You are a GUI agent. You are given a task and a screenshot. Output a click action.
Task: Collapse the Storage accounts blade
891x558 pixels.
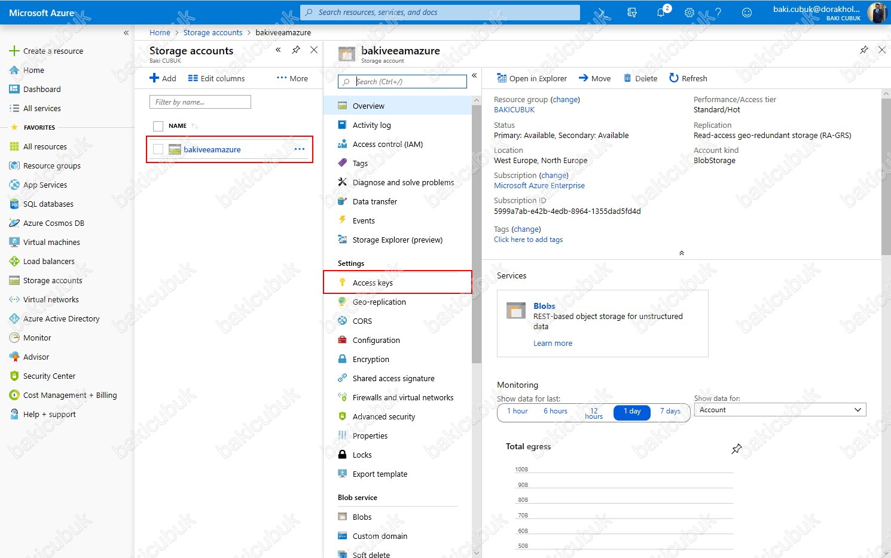pyautogui.click(x=278, y=50)
